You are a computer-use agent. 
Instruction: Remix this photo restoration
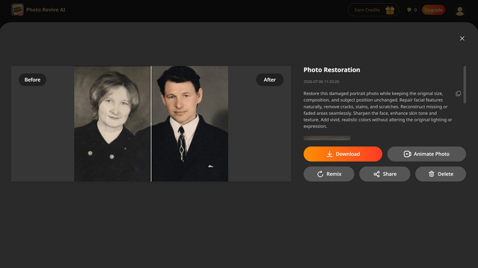(x=329, y=174)
